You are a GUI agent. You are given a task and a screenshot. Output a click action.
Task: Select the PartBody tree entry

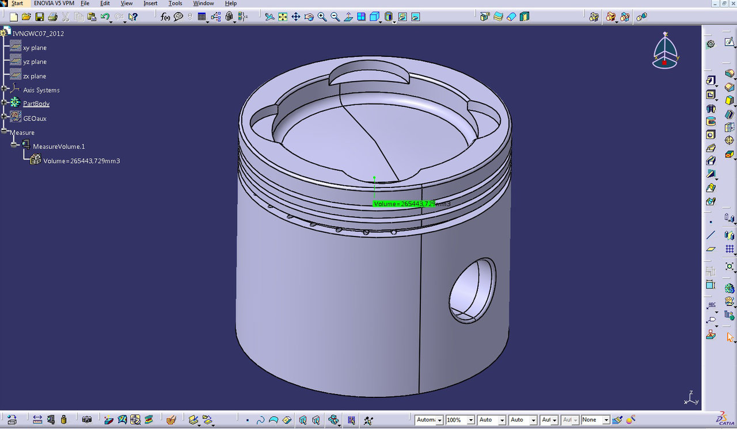point(36,104)
